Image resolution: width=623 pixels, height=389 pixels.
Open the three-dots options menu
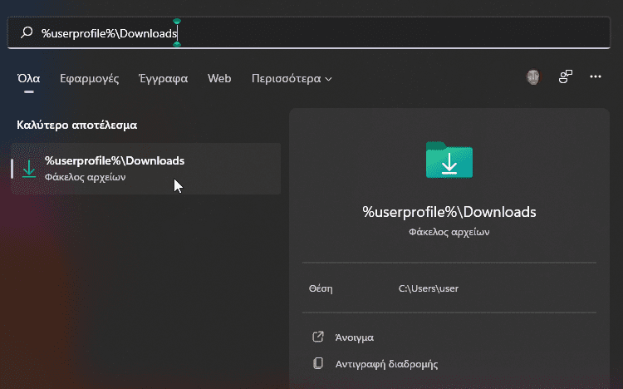[x=596, y=76]
